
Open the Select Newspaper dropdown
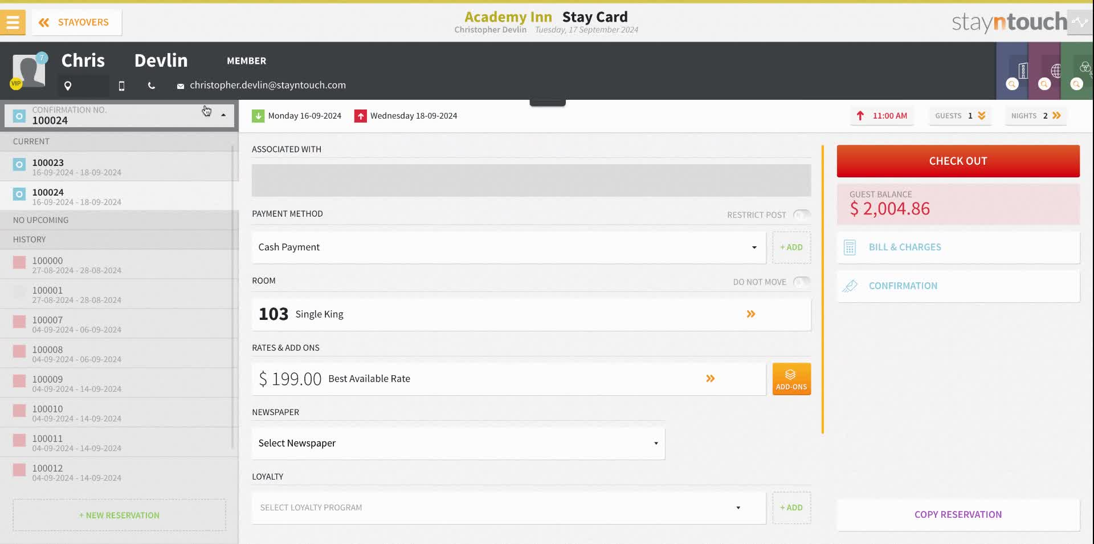(x=458, y=443)
